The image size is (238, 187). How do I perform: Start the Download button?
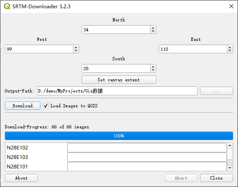[x=23, y=106]
